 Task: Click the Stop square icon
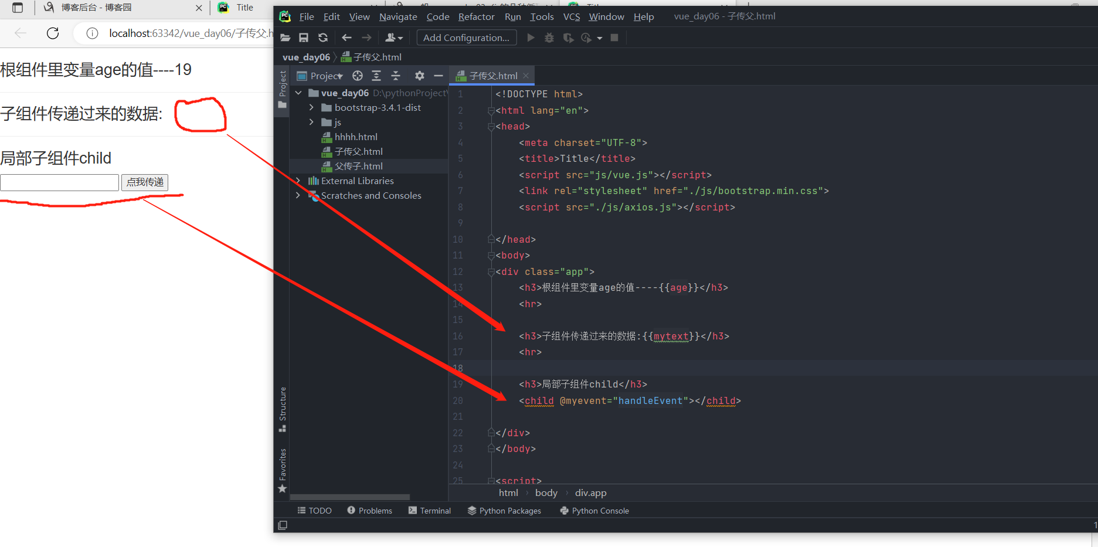click(614, 38)
